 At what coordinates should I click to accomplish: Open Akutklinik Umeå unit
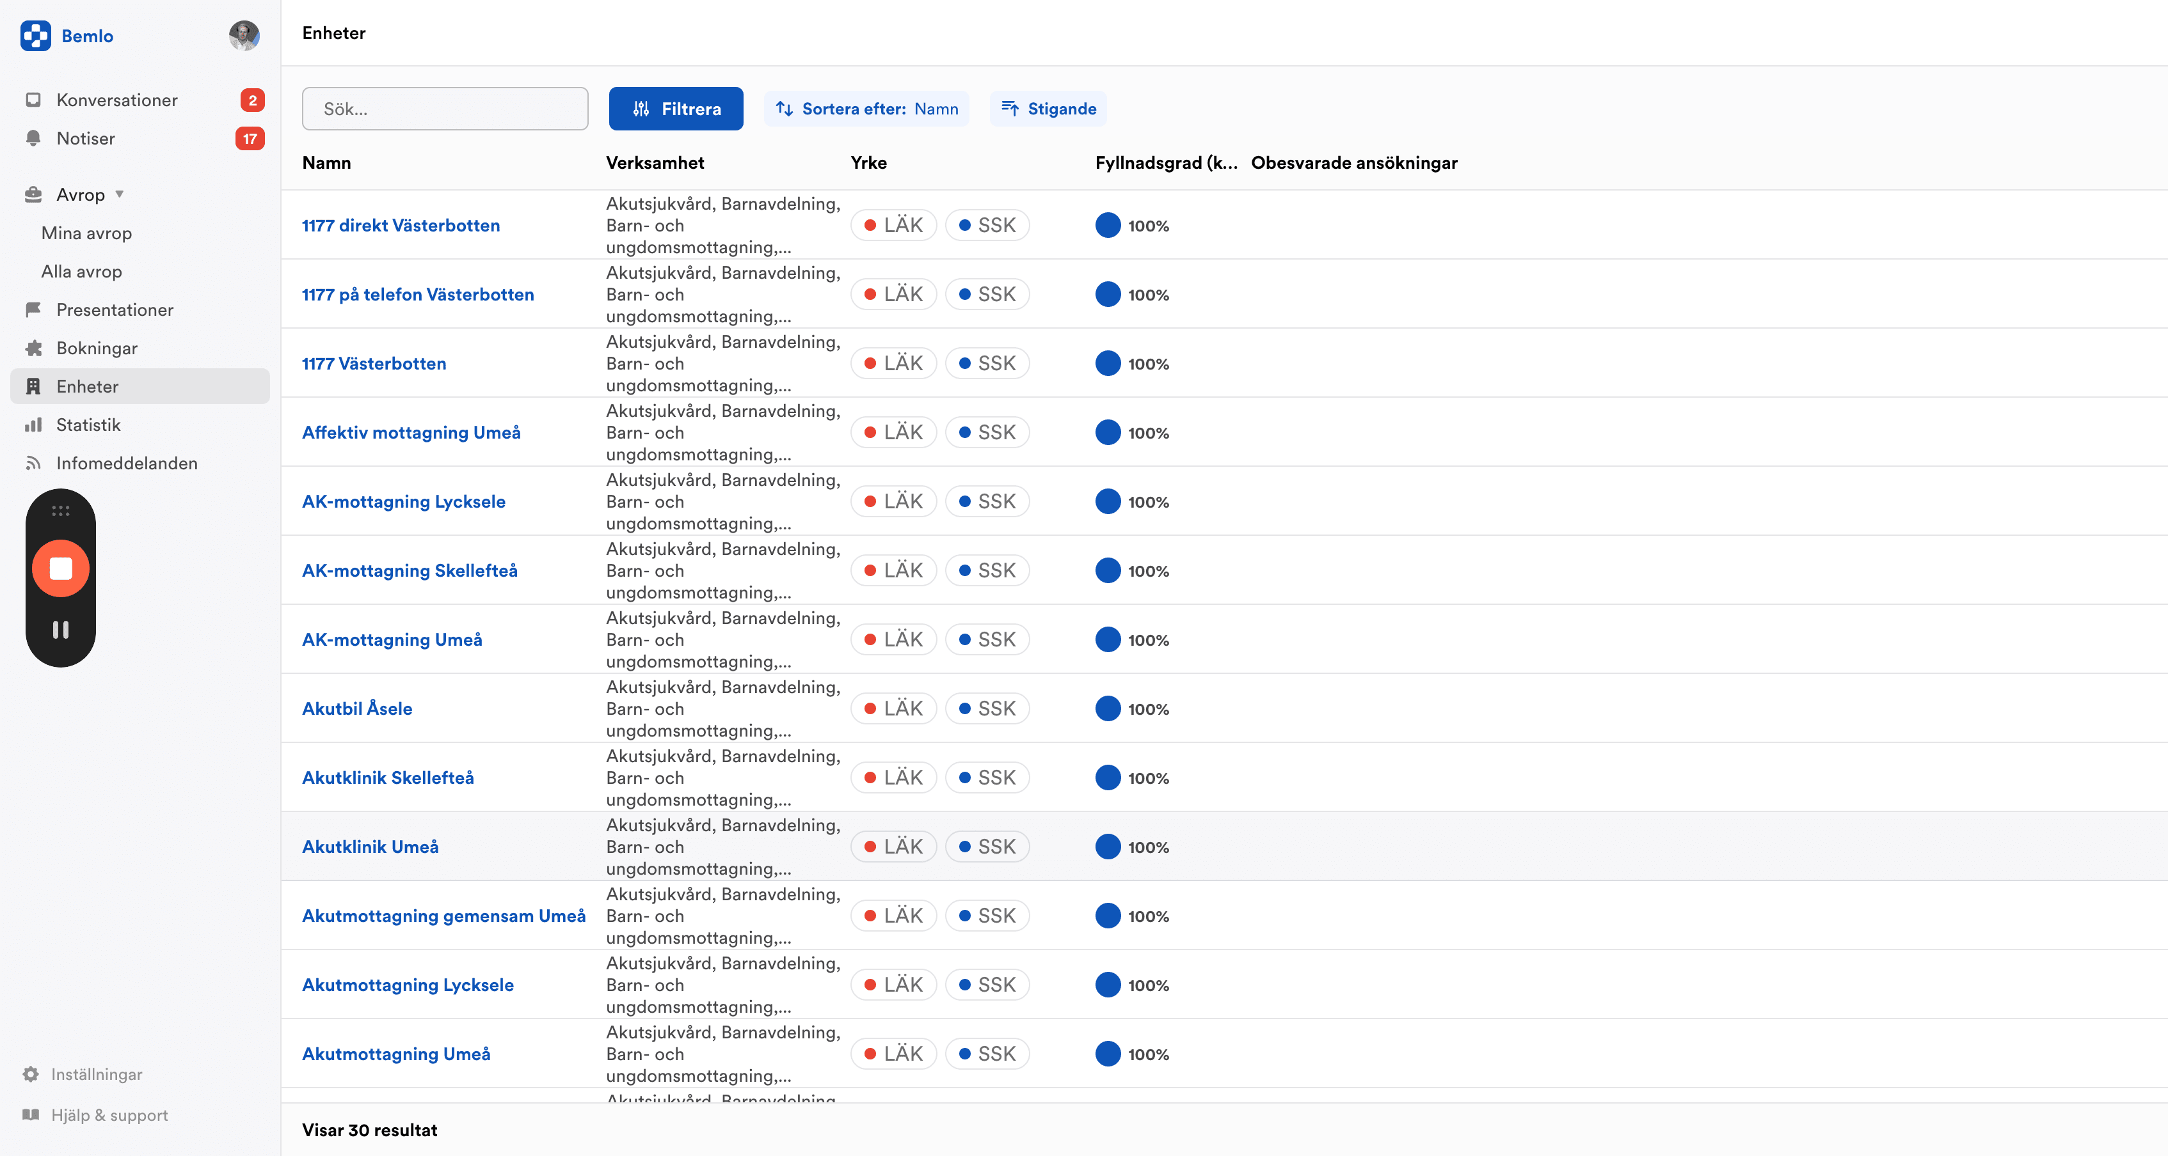(x=371, y=847)
